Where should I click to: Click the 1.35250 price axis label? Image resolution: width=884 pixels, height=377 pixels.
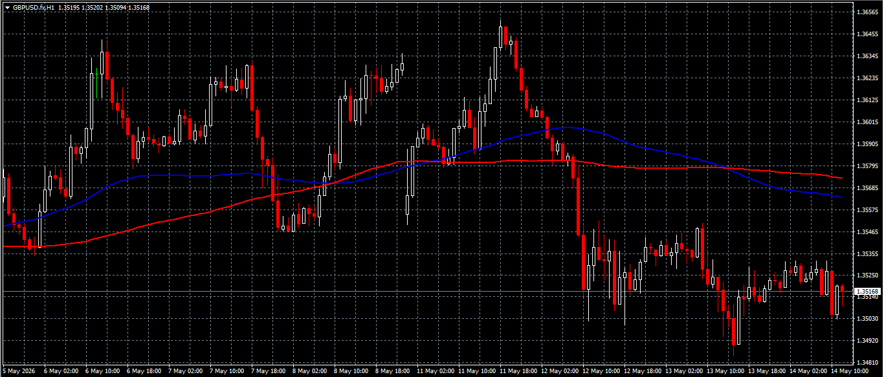[x=867, y=276]
